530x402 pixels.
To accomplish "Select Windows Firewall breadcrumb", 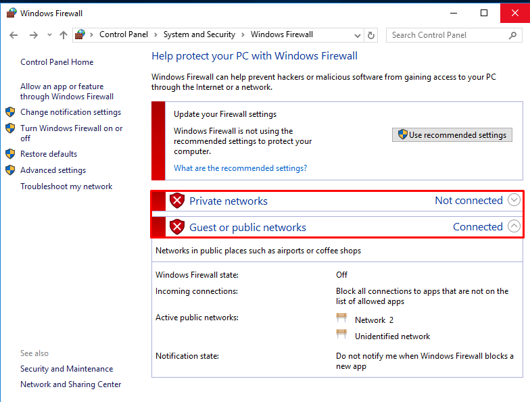I will coord(281,34).
